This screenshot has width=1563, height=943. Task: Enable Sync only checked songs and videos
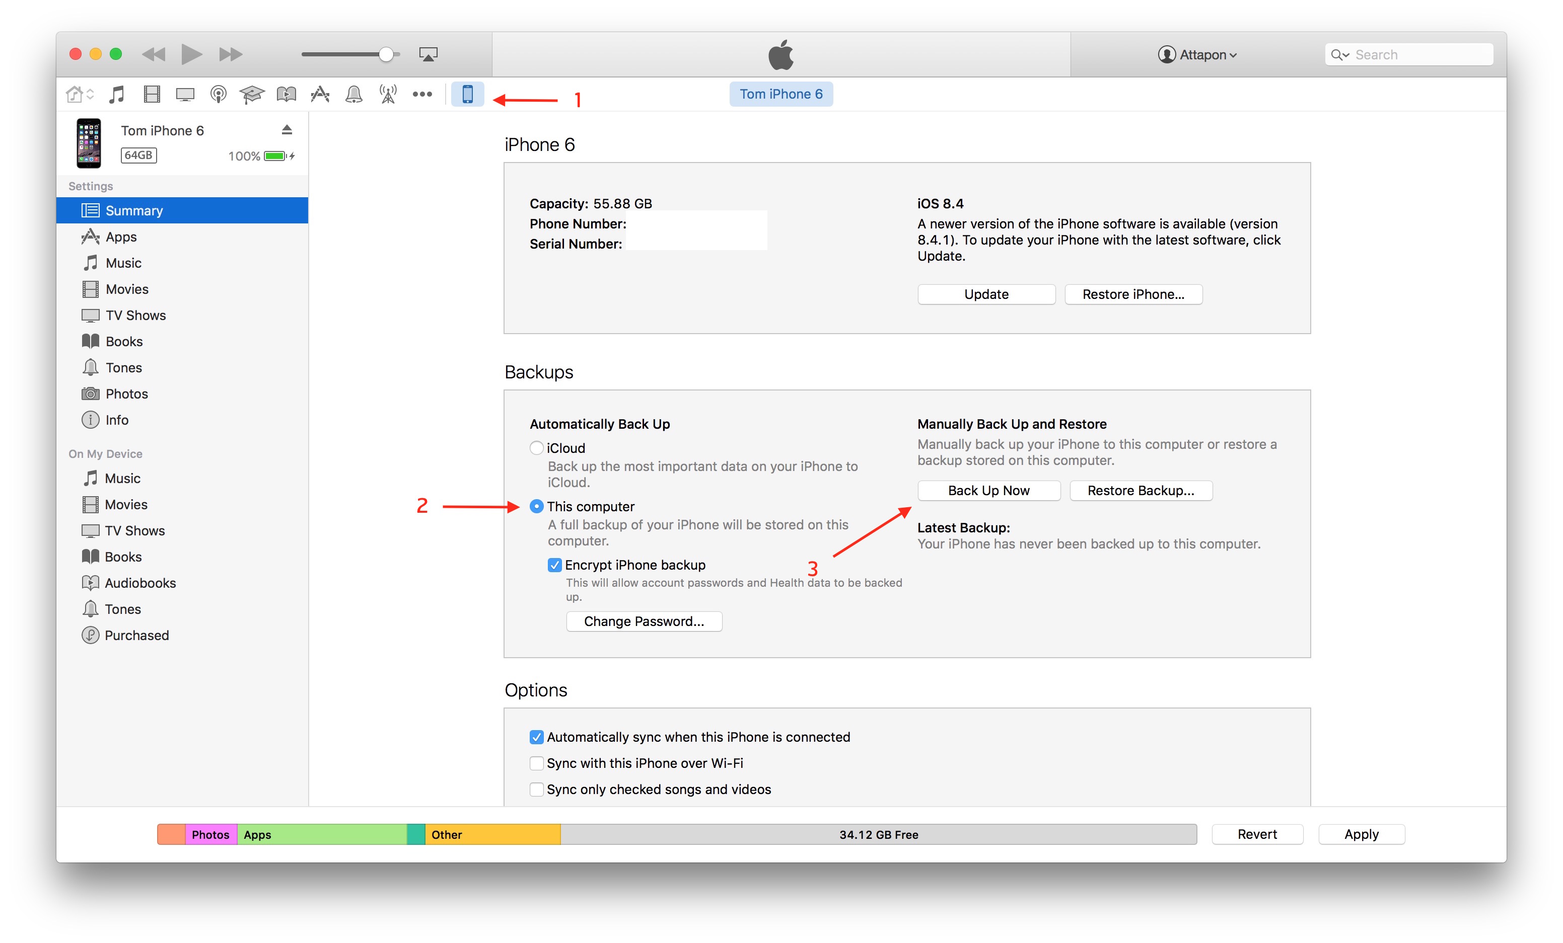[x=537, y=790]
